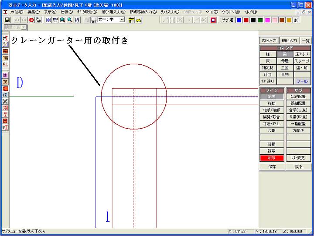Click the redraw refresh arrows icon
The image size is (314, 236).
[77, 20]
